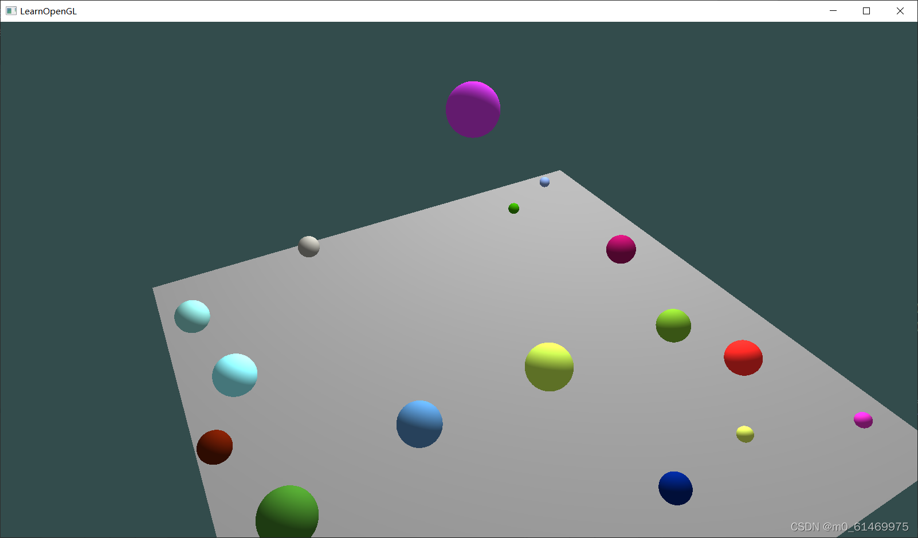Viewport: 918px width, 538px height.
Task: Pick the large yellow sphere in the center
Action: (549, 367)
